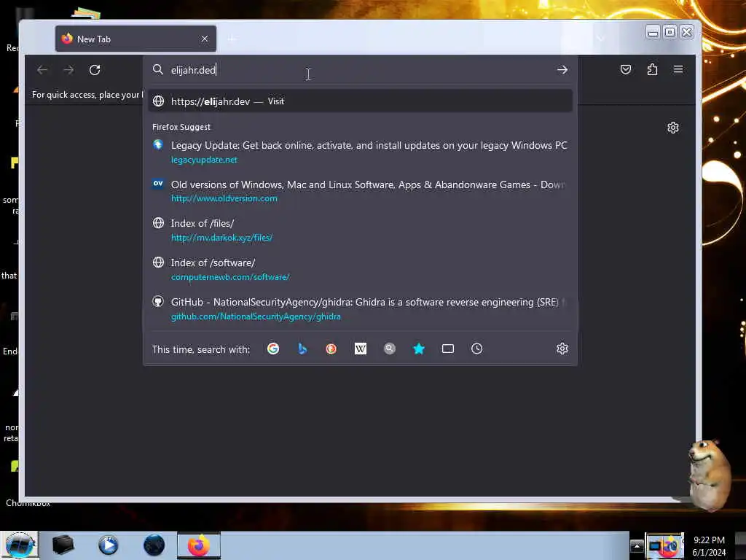Viewport: 746px width, 560px height.
Task: Open new tab page settings gear
Action: click(x=672, y=128)
